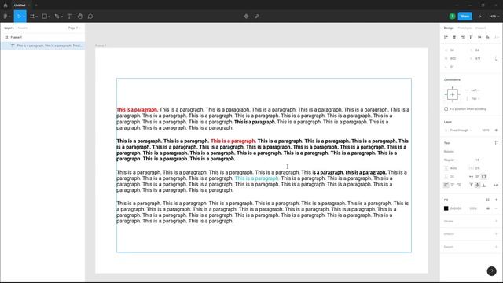Open the Figma main menu

(6, 17)
